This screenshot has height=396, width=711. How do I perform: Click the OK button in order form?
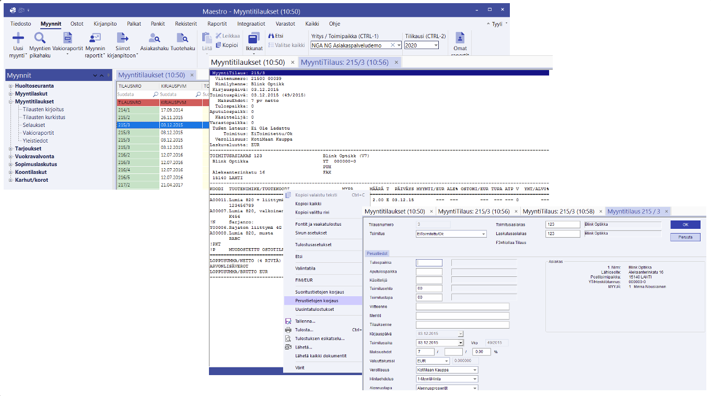tap(685, 224)
